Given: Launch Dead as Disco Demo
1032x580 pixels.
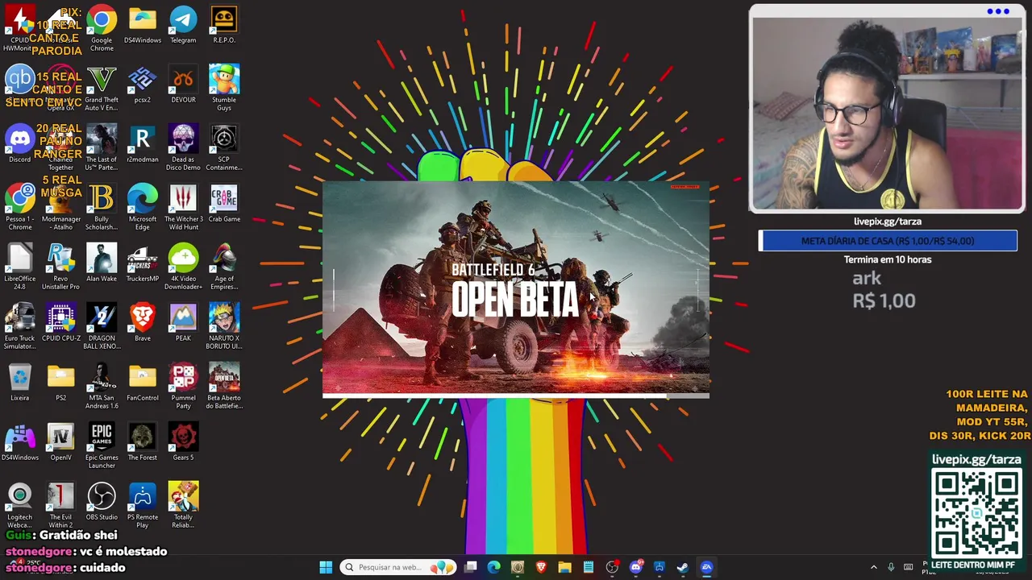Looking at the screenshot, I should point(183,147).
